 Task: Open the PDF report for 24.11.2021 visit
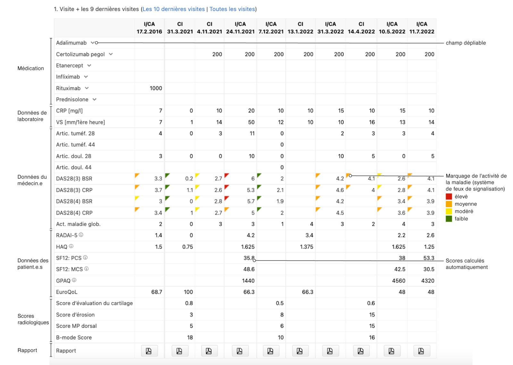pyautogui.click(x=240, y=351)
